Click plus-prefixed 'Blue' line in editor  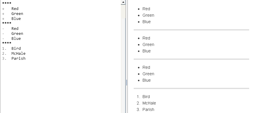point(11,19)
